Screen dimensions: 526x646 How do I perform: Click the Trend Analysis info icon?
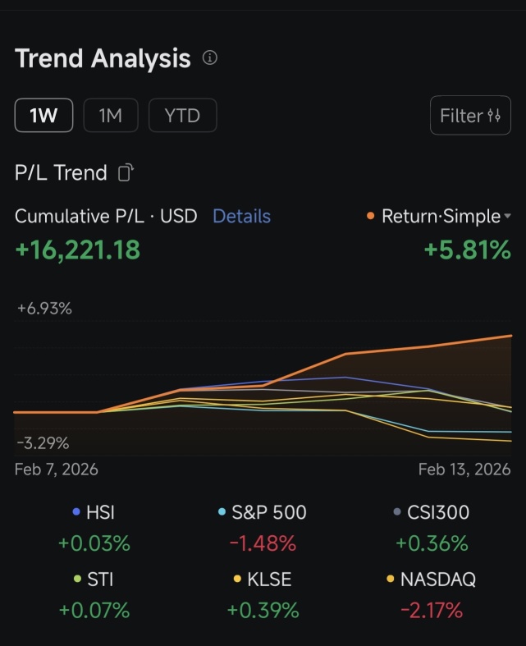(209, 57)
